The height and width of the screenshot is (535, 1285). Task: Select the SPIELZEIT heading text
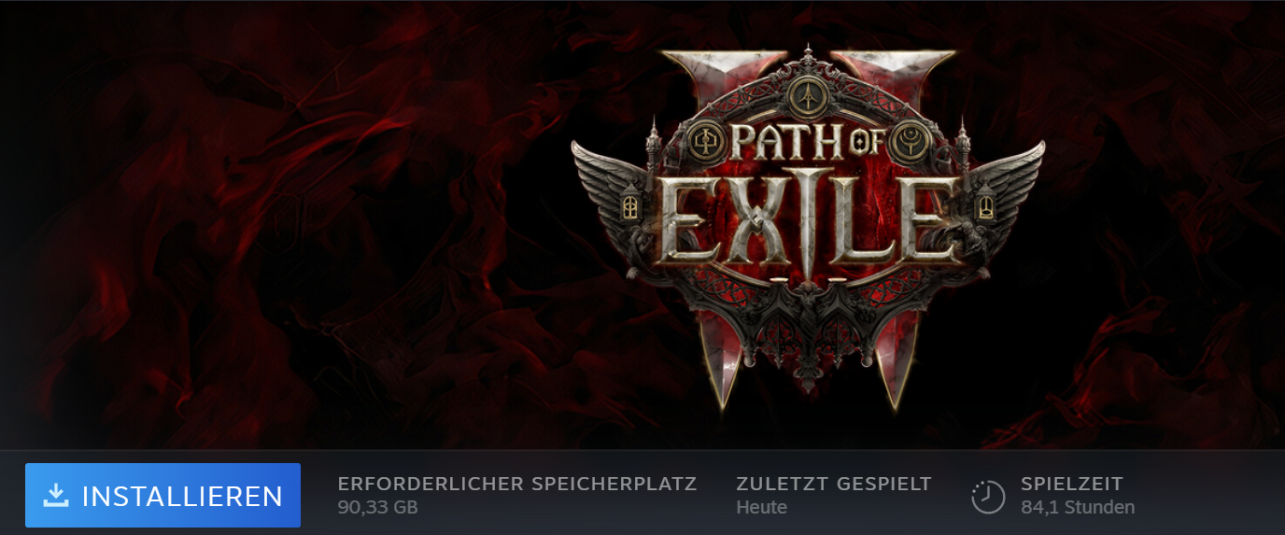[1072, 485]
